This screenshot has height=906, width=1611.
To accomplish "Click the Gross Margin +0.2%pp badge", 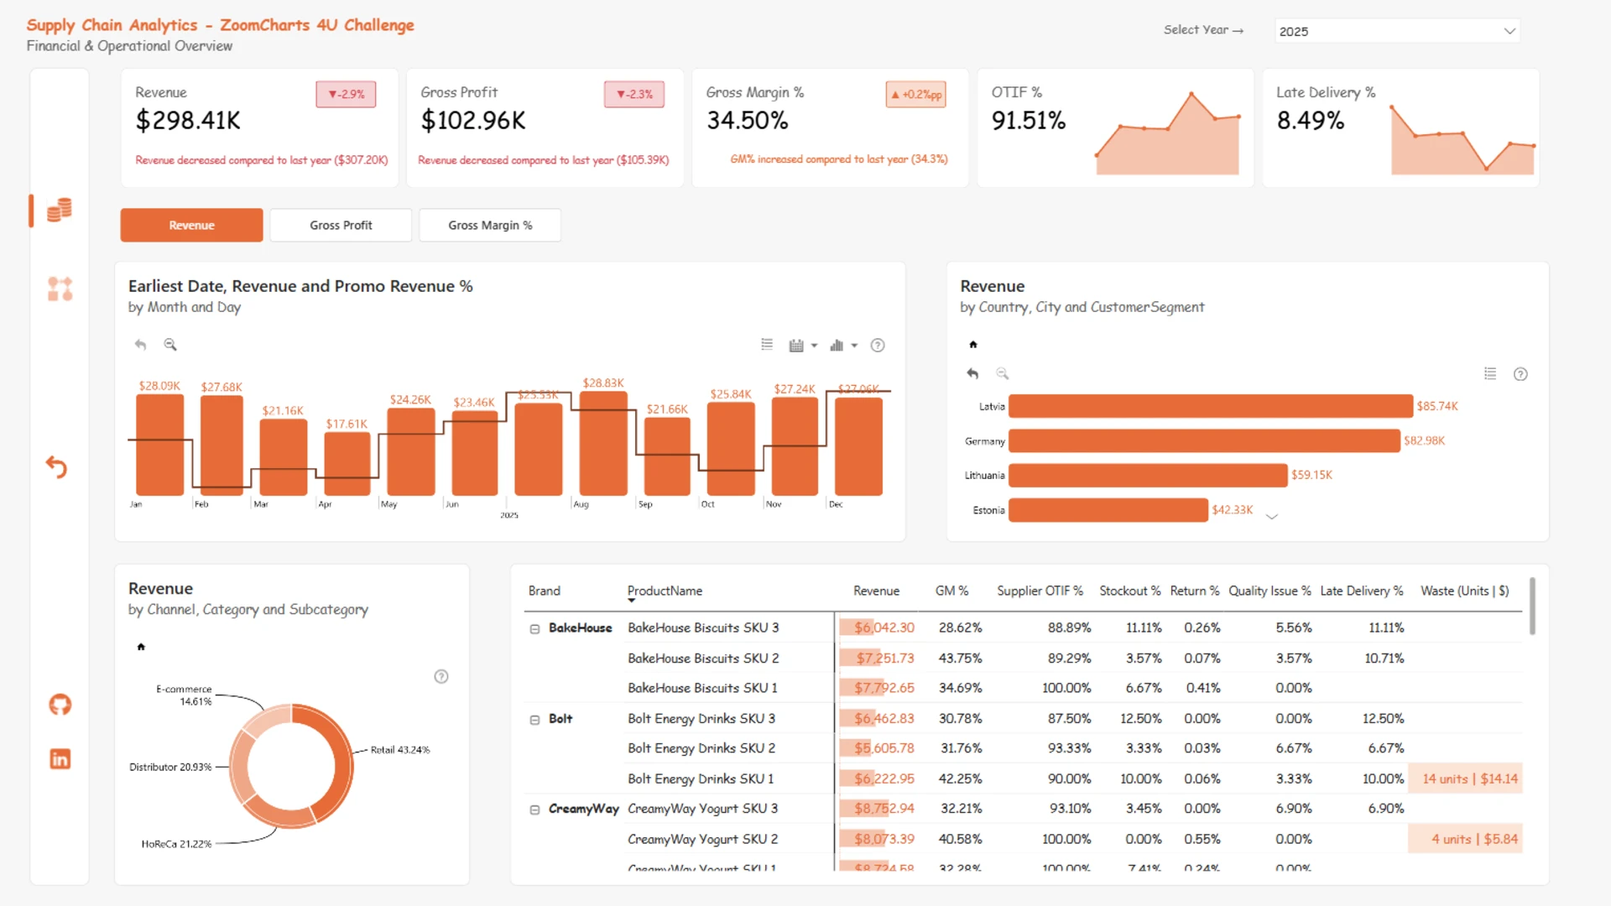I will point(916,95).
